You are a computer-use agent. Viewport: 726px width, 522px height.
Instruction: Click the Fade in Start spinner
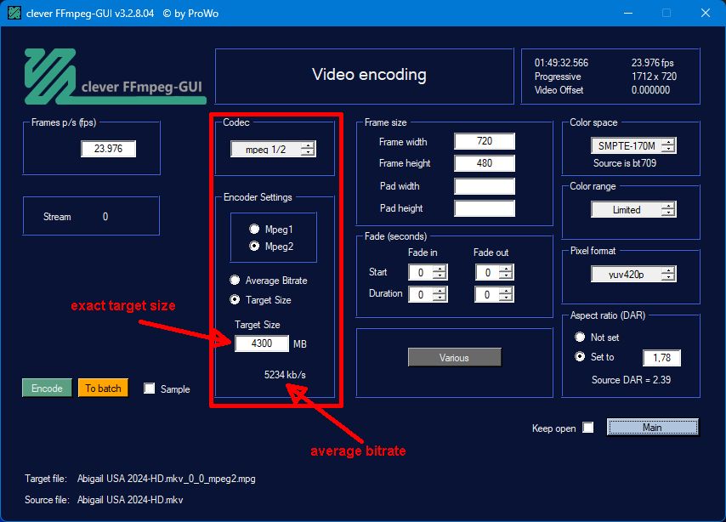[x=428, y=272]
